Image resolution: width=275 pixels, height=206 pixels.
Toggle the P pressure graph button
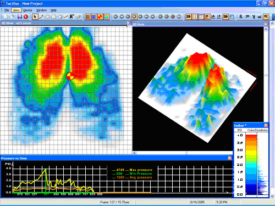(207, 16)
